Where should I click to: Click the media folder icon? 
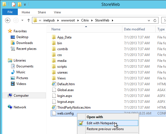pos(54,60)
